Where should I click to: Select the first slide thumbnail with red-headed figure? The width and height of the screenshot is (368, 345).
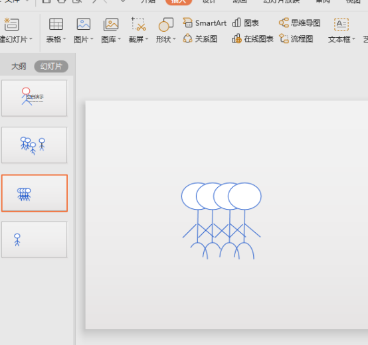pyautogui.click(x=35, y=98)
